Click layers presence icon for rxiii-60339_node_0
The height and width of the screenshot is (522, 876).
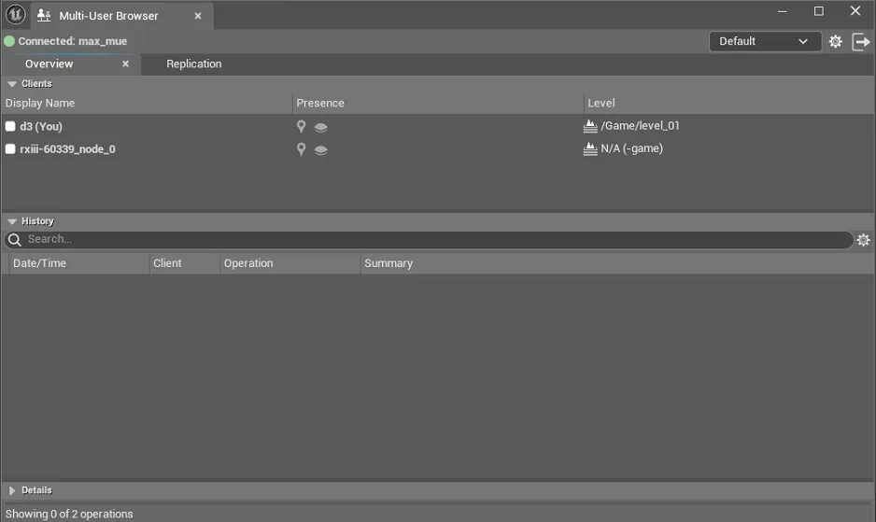(320, 149)
